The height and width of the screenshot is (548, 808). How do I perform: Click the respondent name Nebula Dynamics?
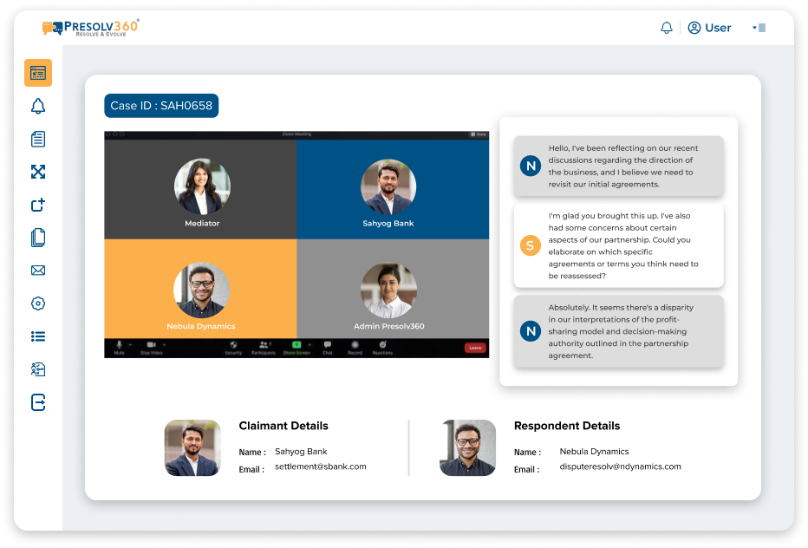[594, 452]
